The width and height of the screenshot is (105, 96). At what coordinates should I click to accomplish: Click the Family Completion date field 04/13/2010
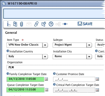click(x=25, y=79)
